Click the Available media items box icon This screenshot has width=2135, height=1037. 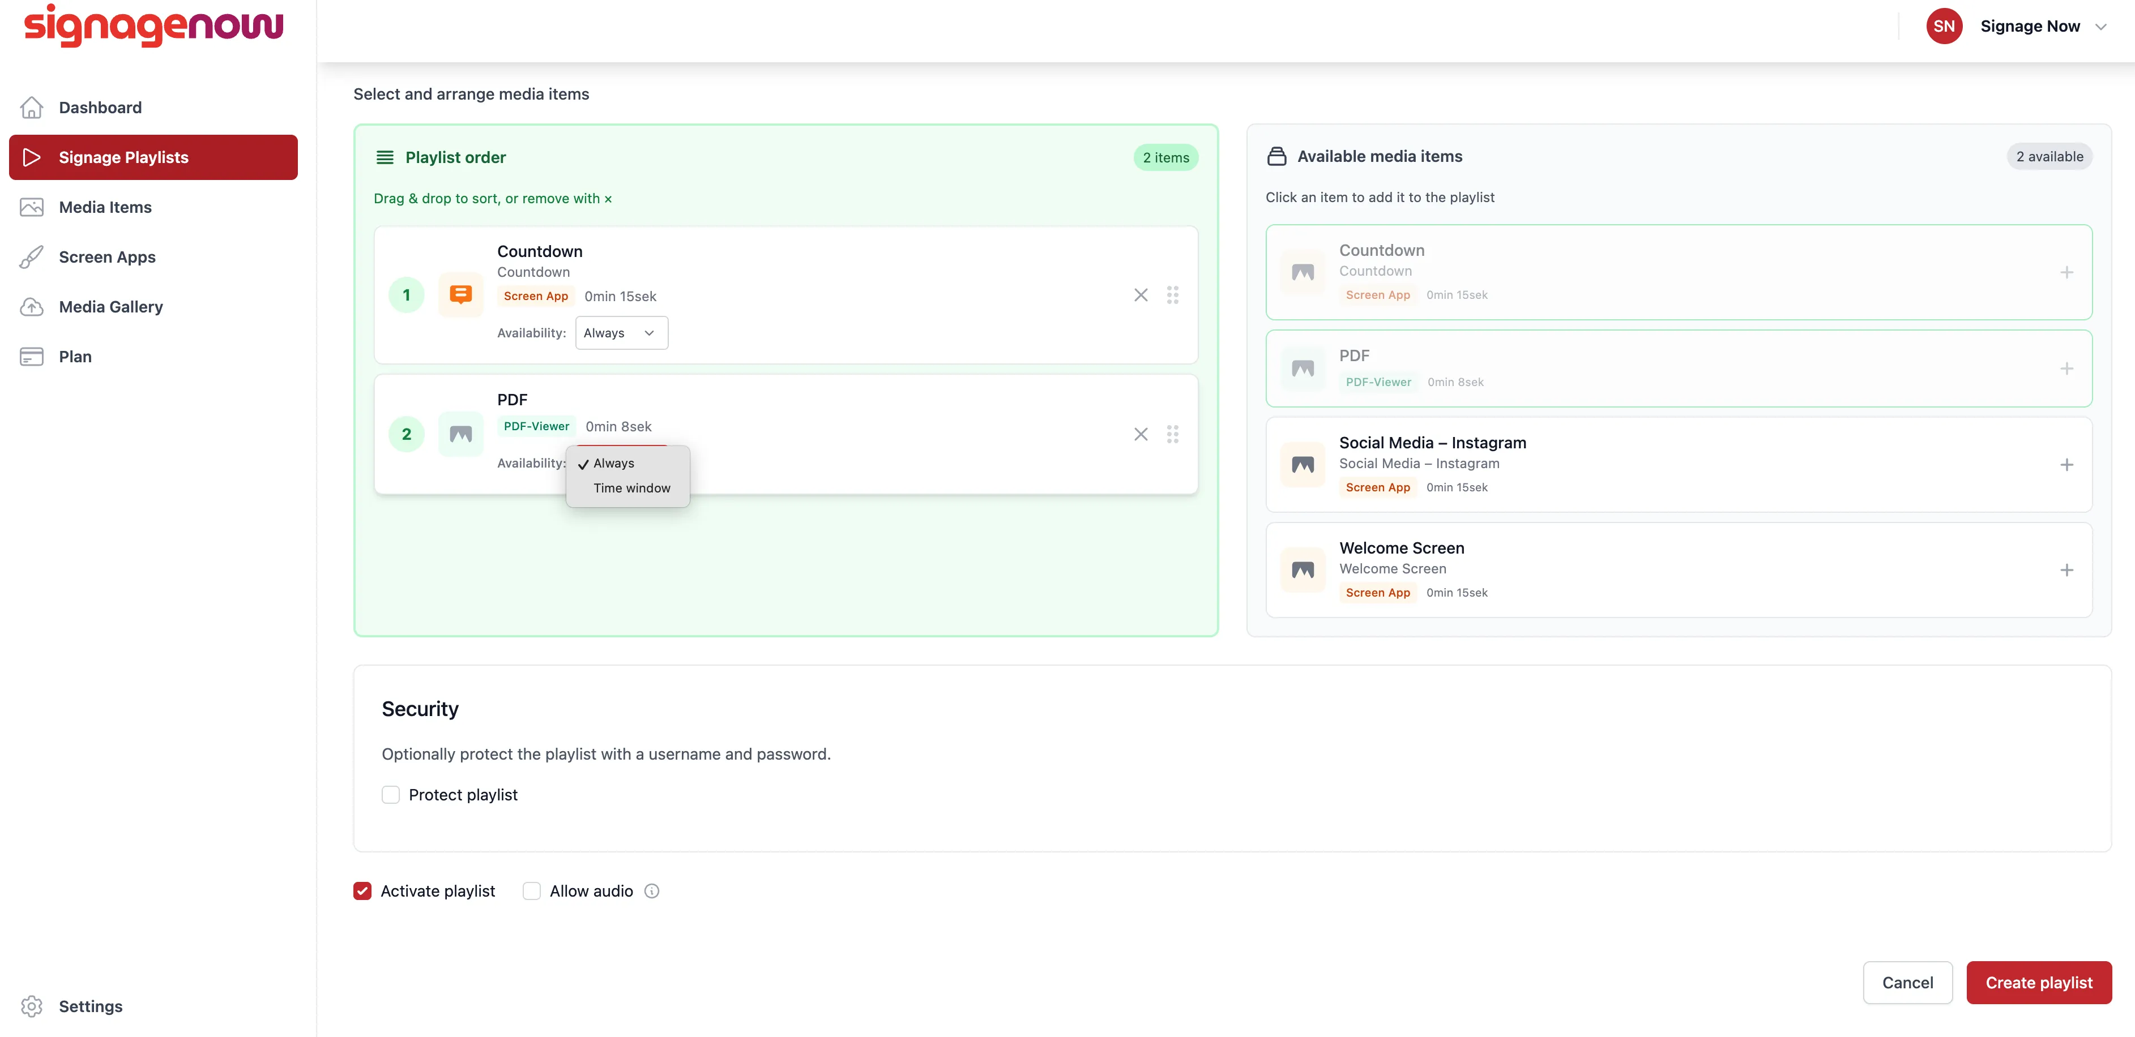1277,157
